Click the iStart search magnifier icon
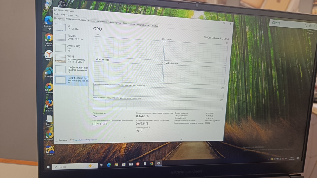This screenshot has width=317, height=178. [306, 25]
